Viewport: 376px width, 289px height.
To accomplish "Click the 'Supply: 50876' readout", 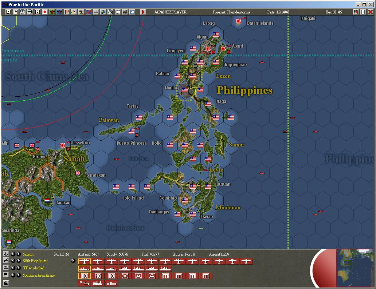I will pos(117,254).
